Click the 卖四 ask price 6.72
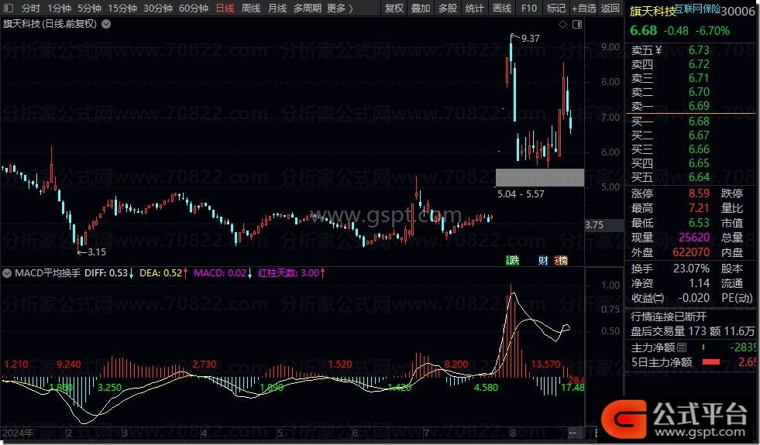The image size is (760, 445). pos(699,64)
